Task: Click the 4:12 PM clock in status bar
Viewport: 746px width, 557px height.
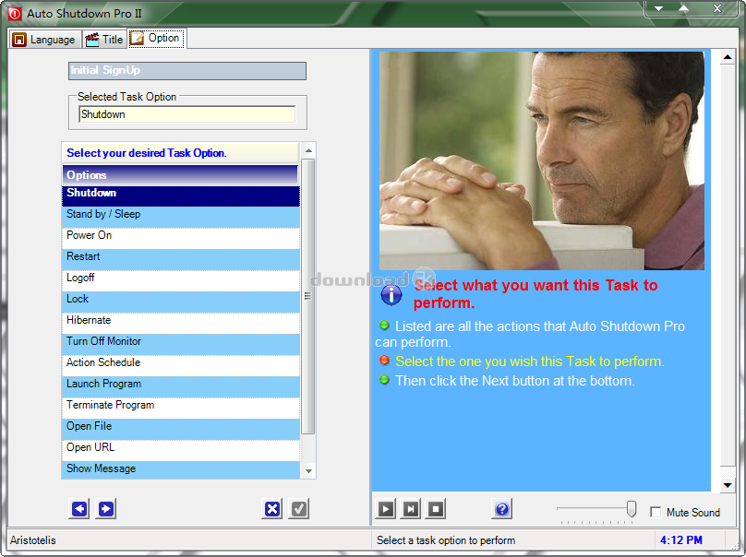Action: 680,540
